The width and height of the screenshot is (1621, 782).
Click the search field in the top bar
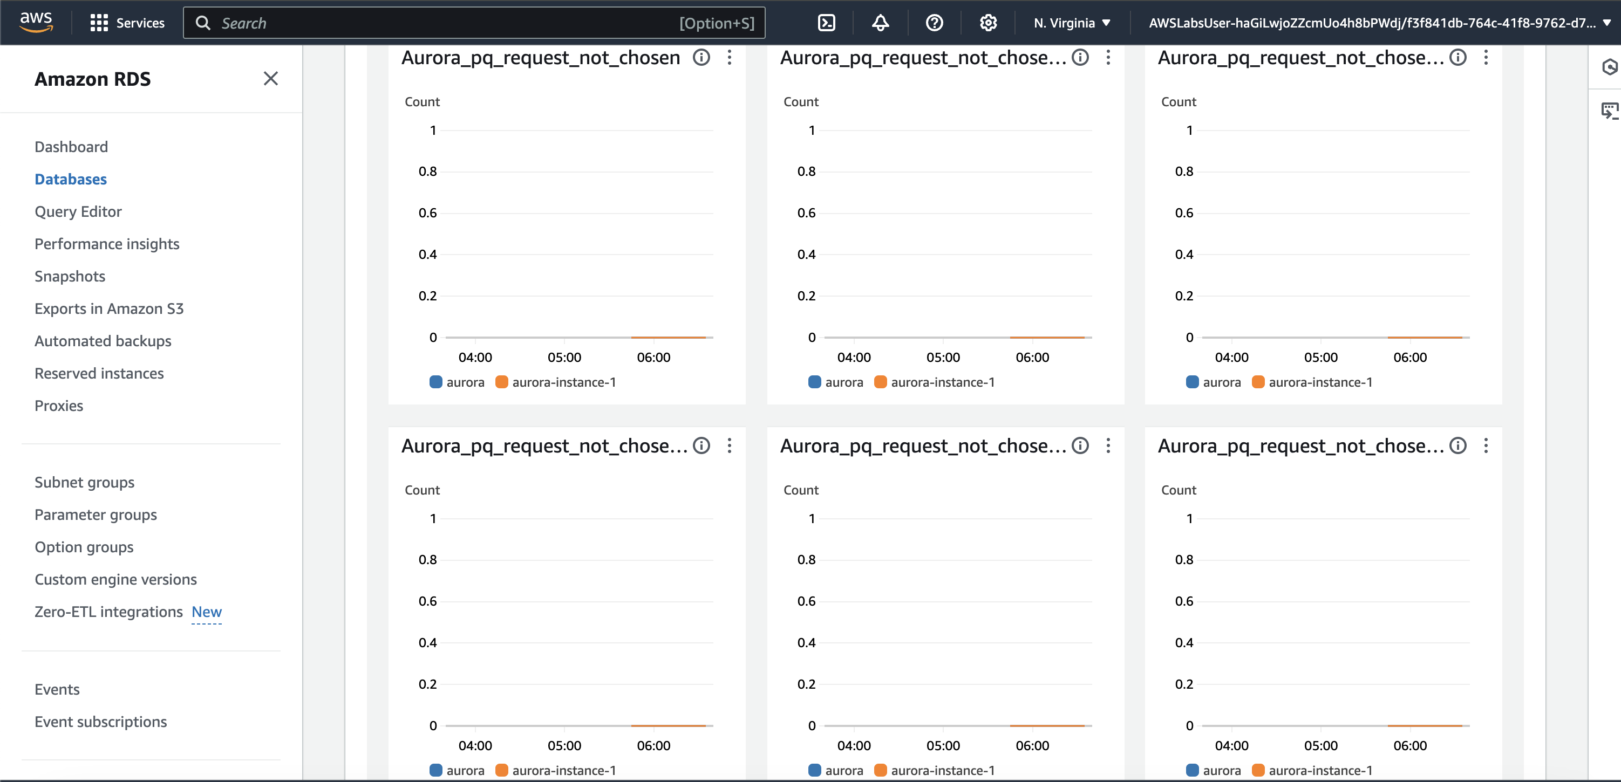[474, 23]
